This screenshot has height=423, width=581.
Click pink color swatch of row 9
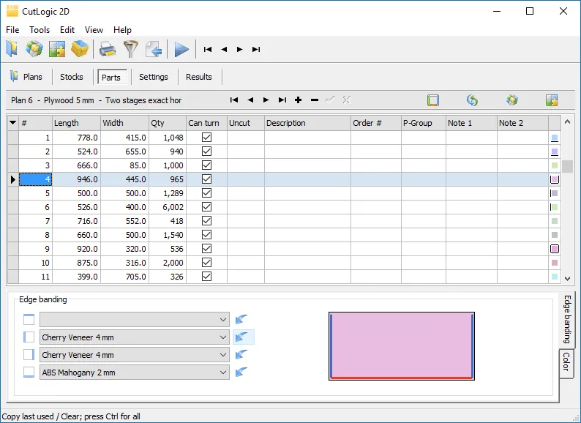coord(555,249)
